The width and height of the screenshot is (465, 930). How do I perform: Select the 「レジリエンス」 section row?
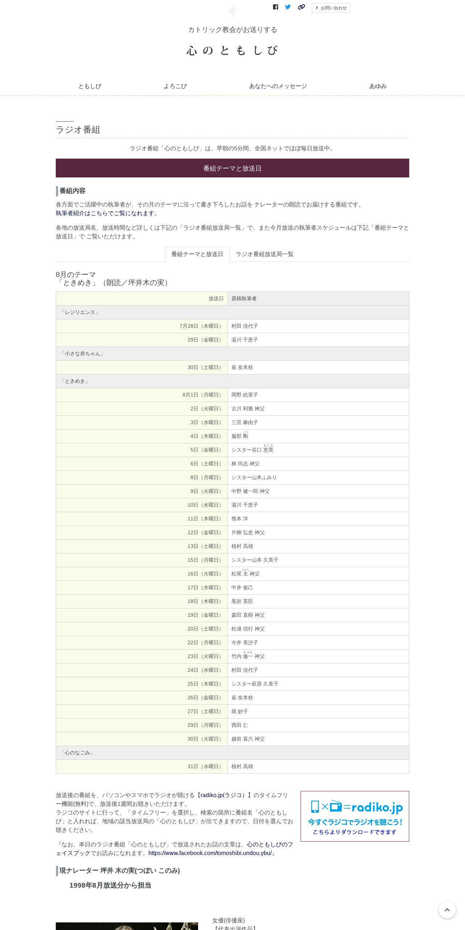(232, 313)
